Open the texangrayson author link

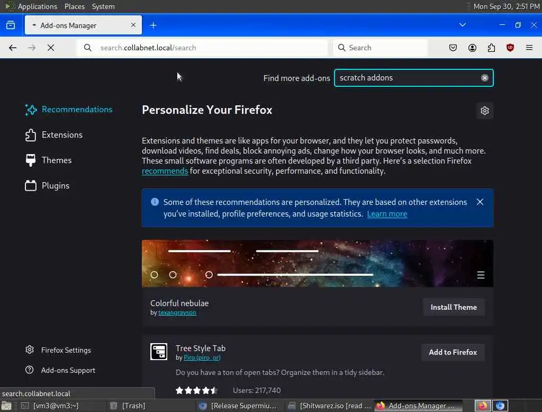pyautogui.click(x=177, y=312)
